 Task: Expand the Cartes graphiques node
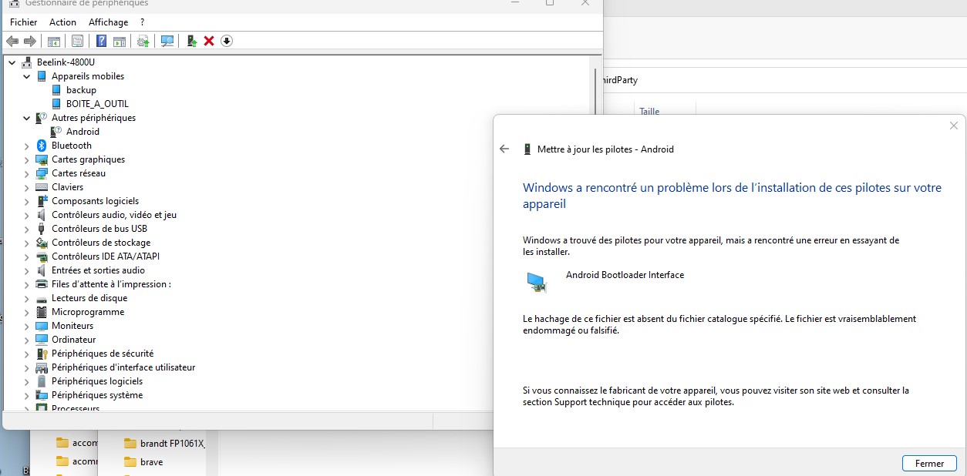(x=26, y=159)
